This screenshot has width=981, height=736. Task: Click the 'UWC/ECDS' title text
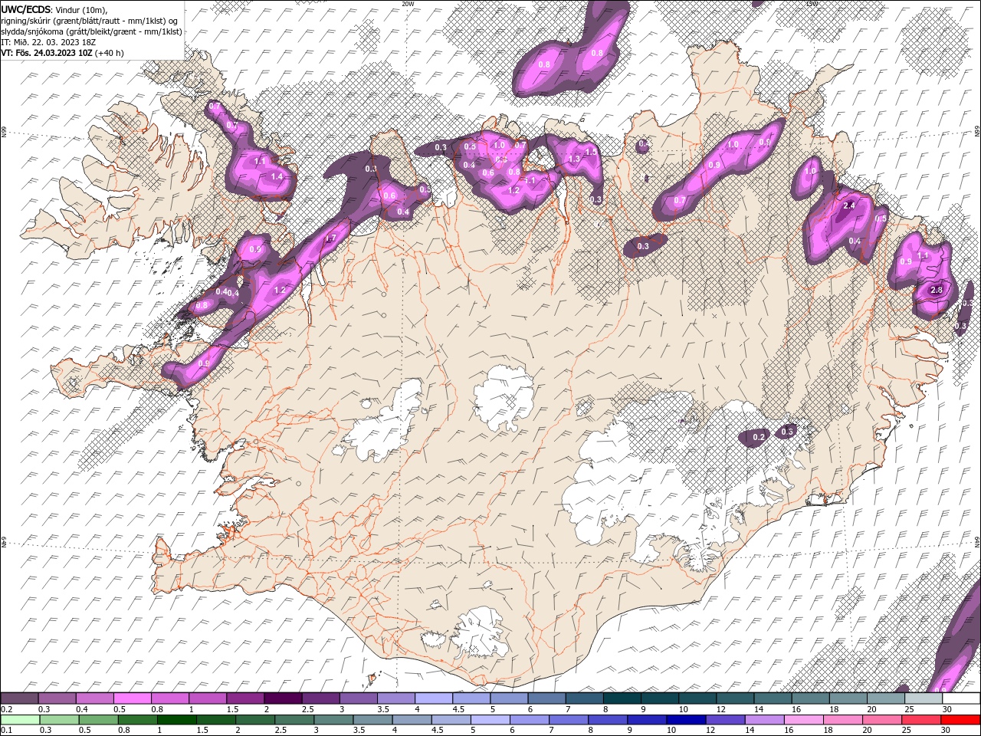click(25, 9)
